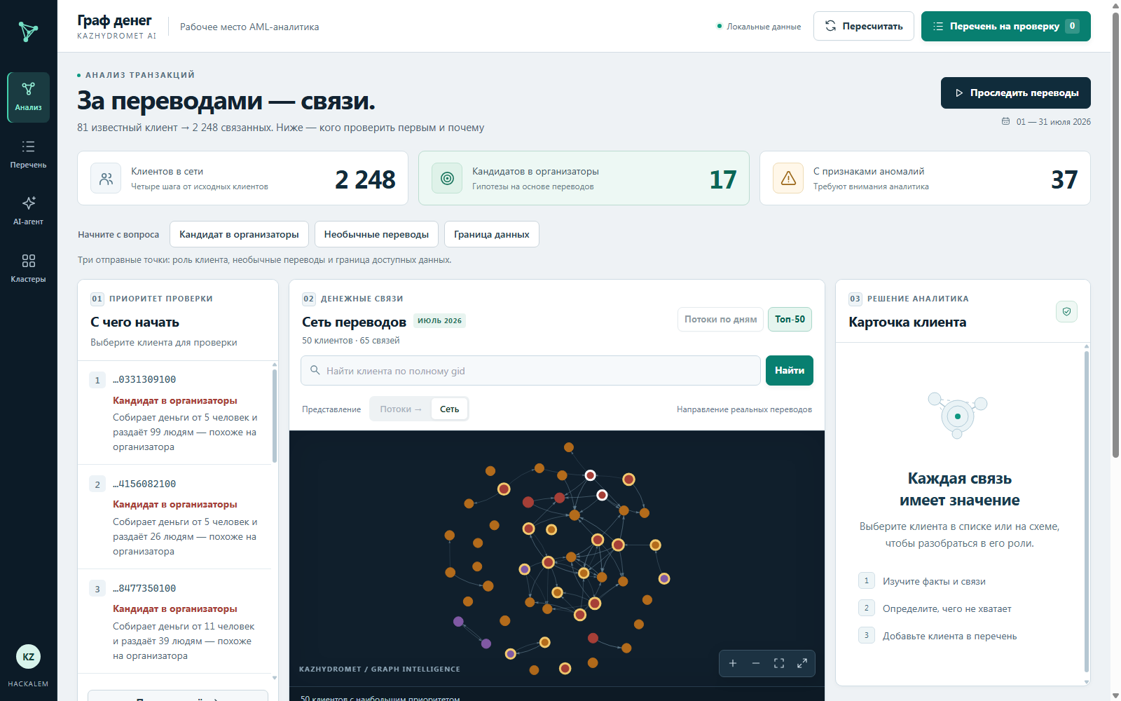The image size is (1121, 701).
Task: Click the Клиентов в сети people icon
Action: [106, 178]
